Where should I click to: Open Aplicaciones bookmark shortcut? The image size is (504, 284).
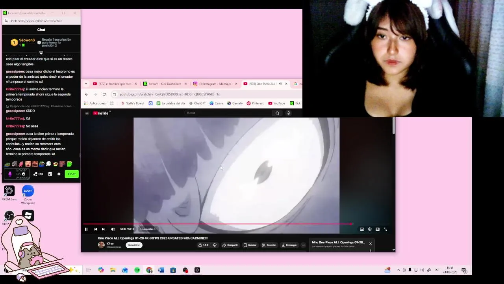(x=94, y=103)
